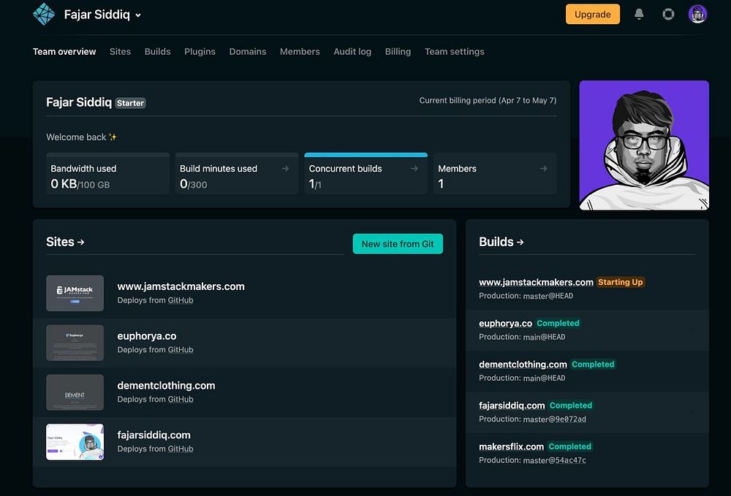Screen dimensions: 731x496
Task: Open the Members count card
Action: point(495,174)
